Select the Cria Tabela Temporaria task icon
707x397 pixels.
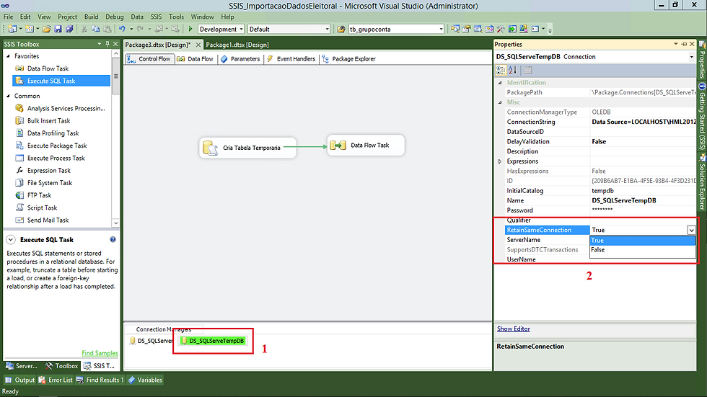point(210,148)
